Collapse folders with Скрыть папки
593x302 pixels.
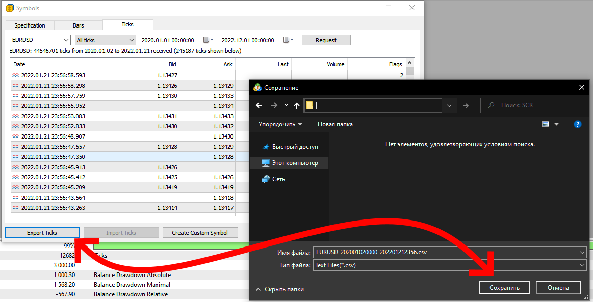(283, 289)
